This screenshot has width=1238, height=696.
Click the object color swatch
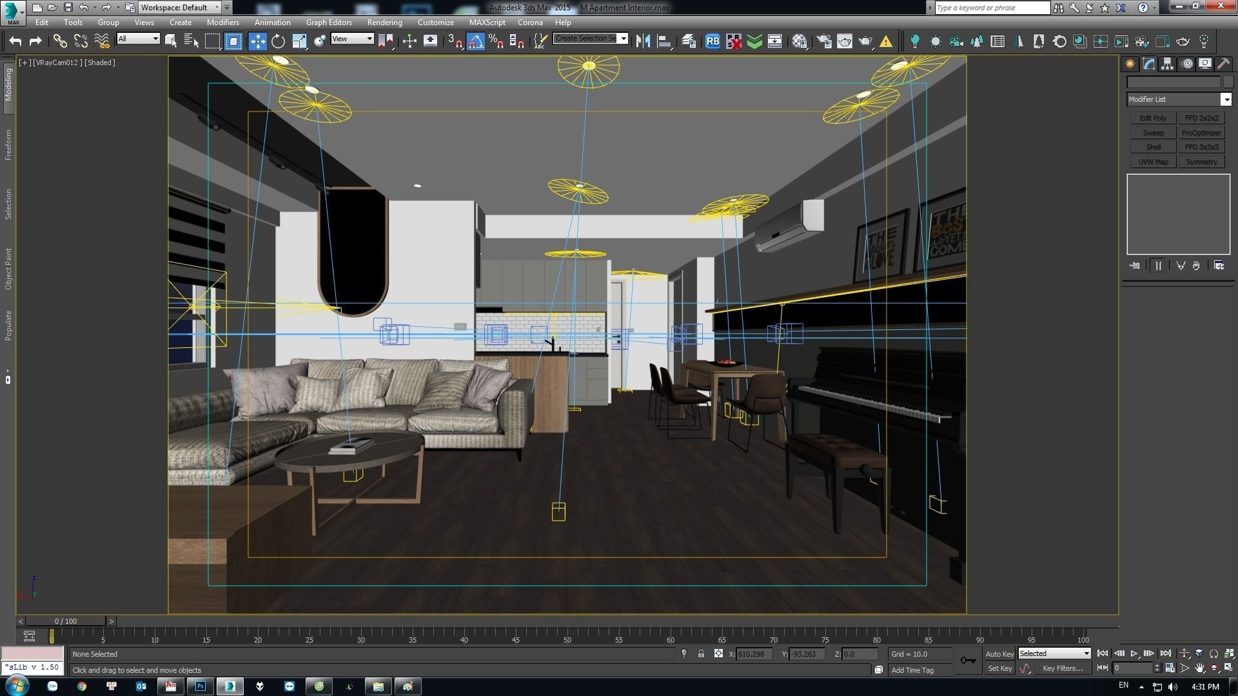click(x=1228, y=82)
